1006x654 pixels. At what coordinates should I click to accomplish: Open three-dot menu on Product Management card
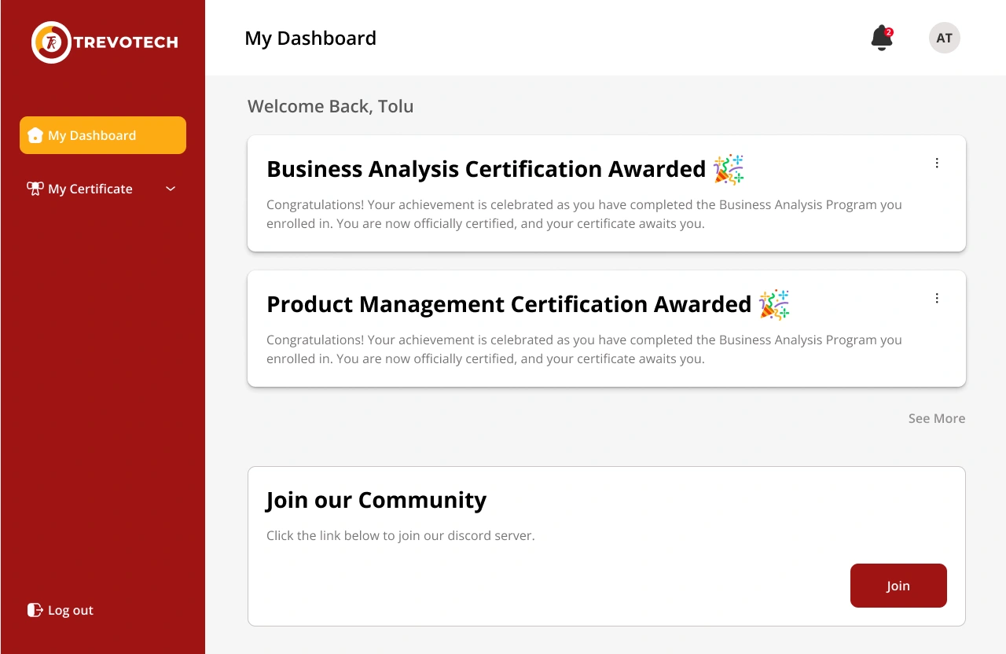(x=937, y=298)
